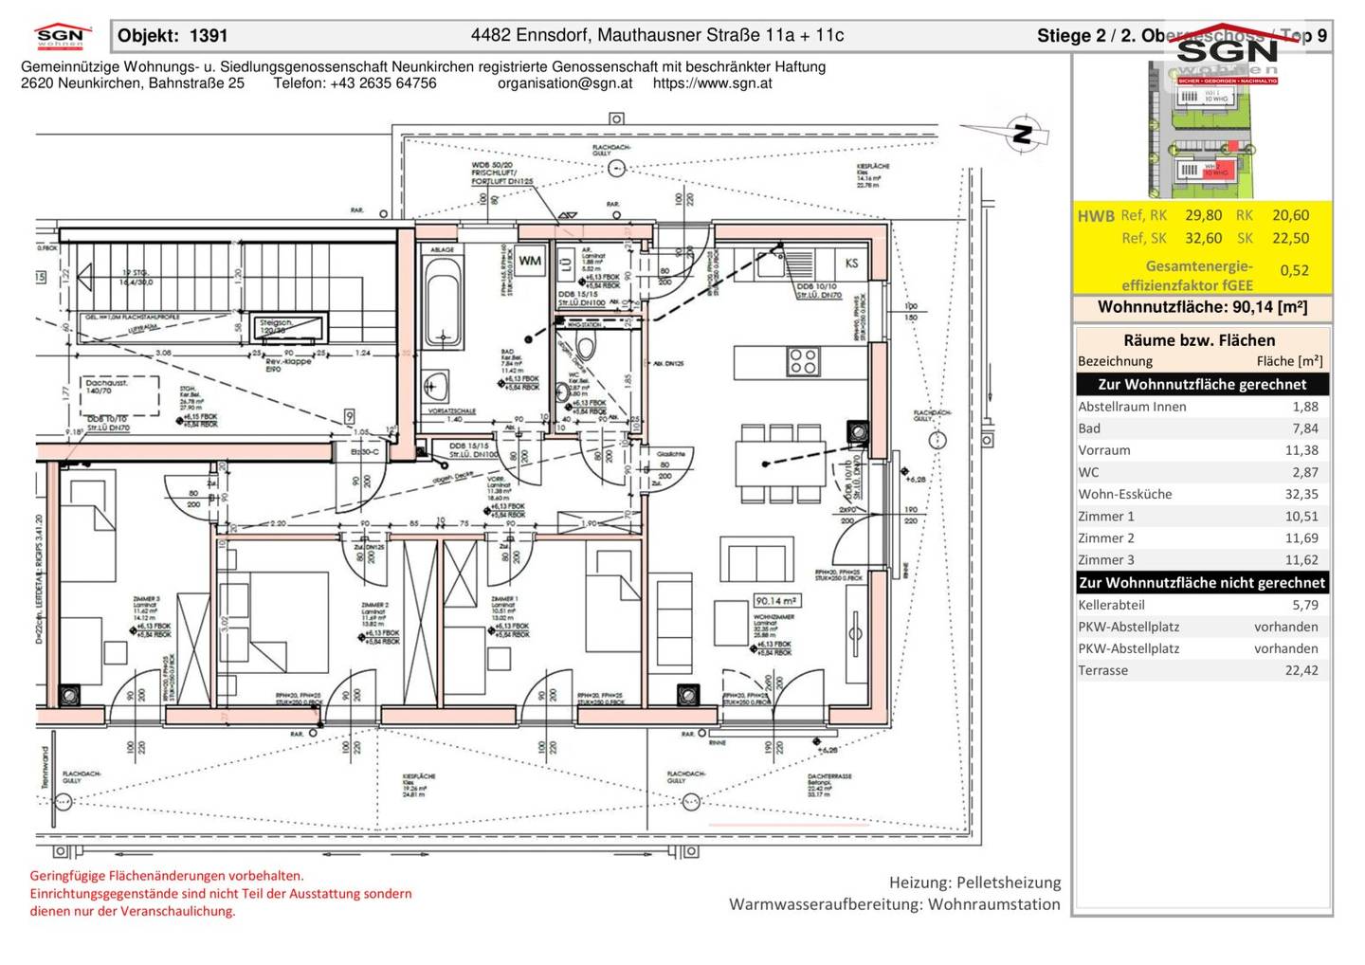Select the Wohn-Essküche row in the table
The height and width of the screenshot is (965, 1365).
tap(1201, 494)
